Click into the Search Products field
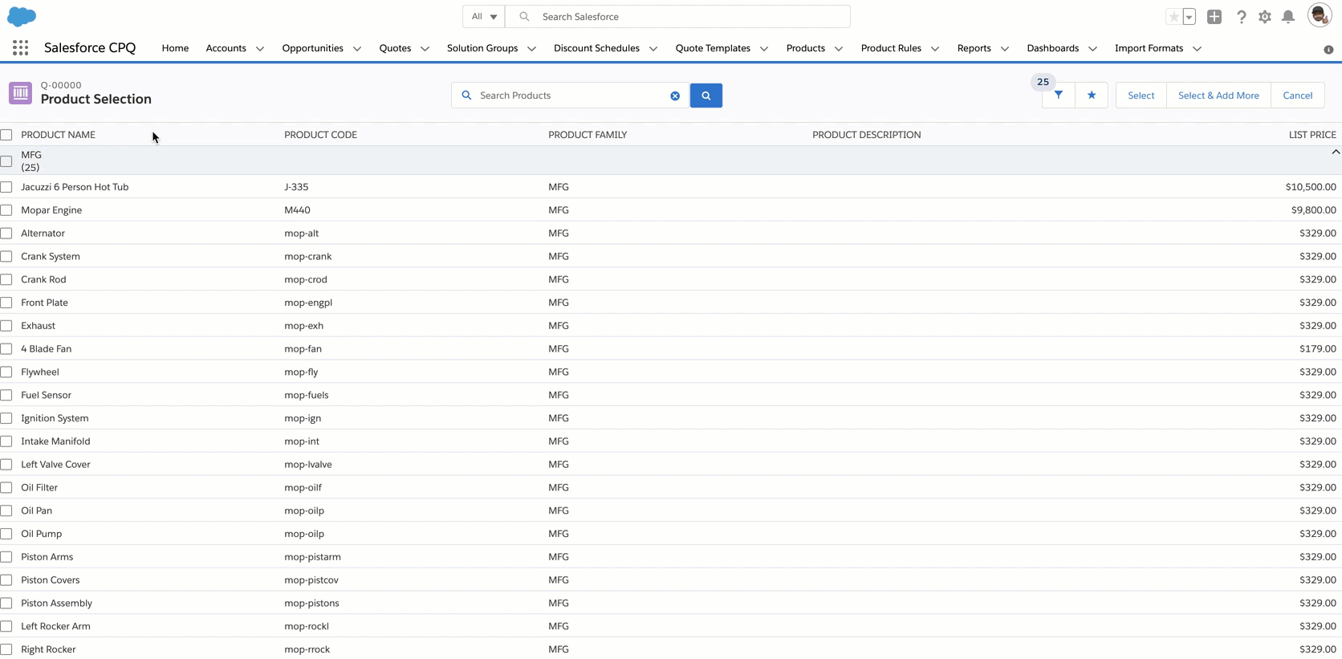The height and width of the screenshot is (659, 1342). 570,96
